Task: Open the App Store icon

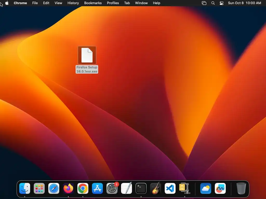Action: coord(97,188)
